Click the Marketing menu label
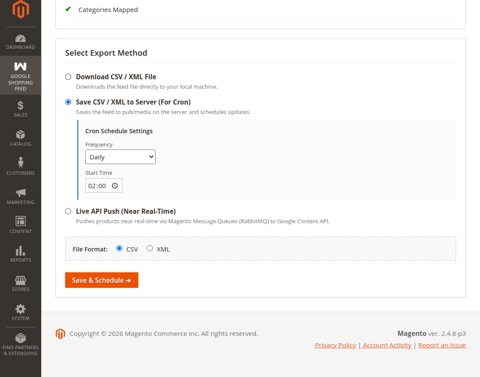Screen dimensions: 480x377 (x=21, y=202)
